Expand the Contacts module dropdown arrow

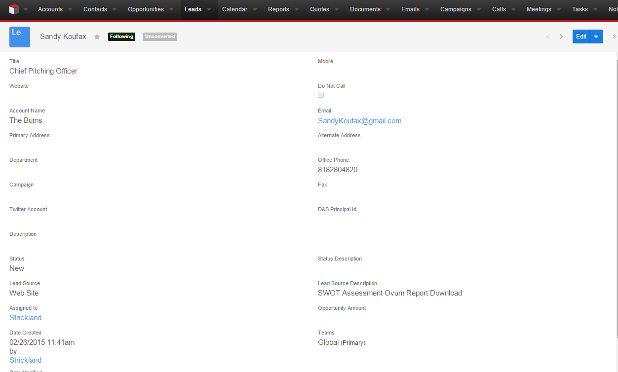pos(115,9)
